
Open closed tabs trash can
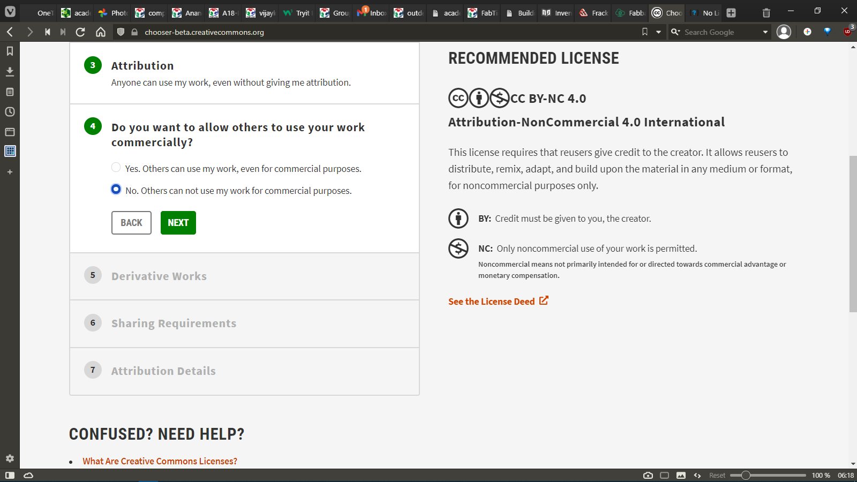766,13
